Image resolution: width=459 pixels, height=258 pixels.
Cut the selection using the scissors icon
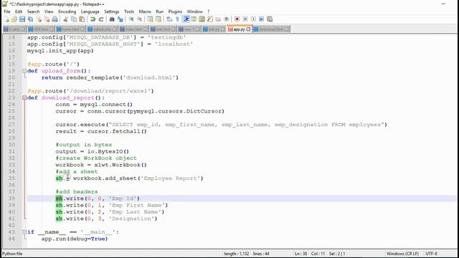pos(65,19)
